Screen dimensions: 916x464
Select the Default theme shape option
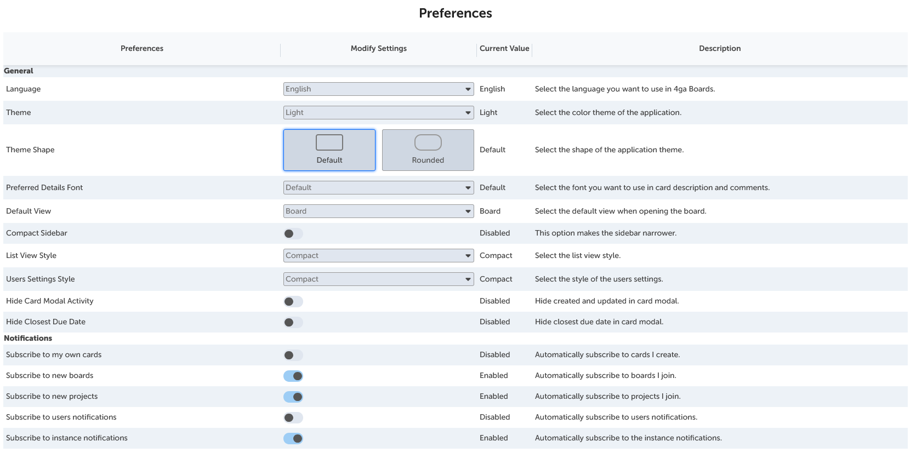(329, 150)
